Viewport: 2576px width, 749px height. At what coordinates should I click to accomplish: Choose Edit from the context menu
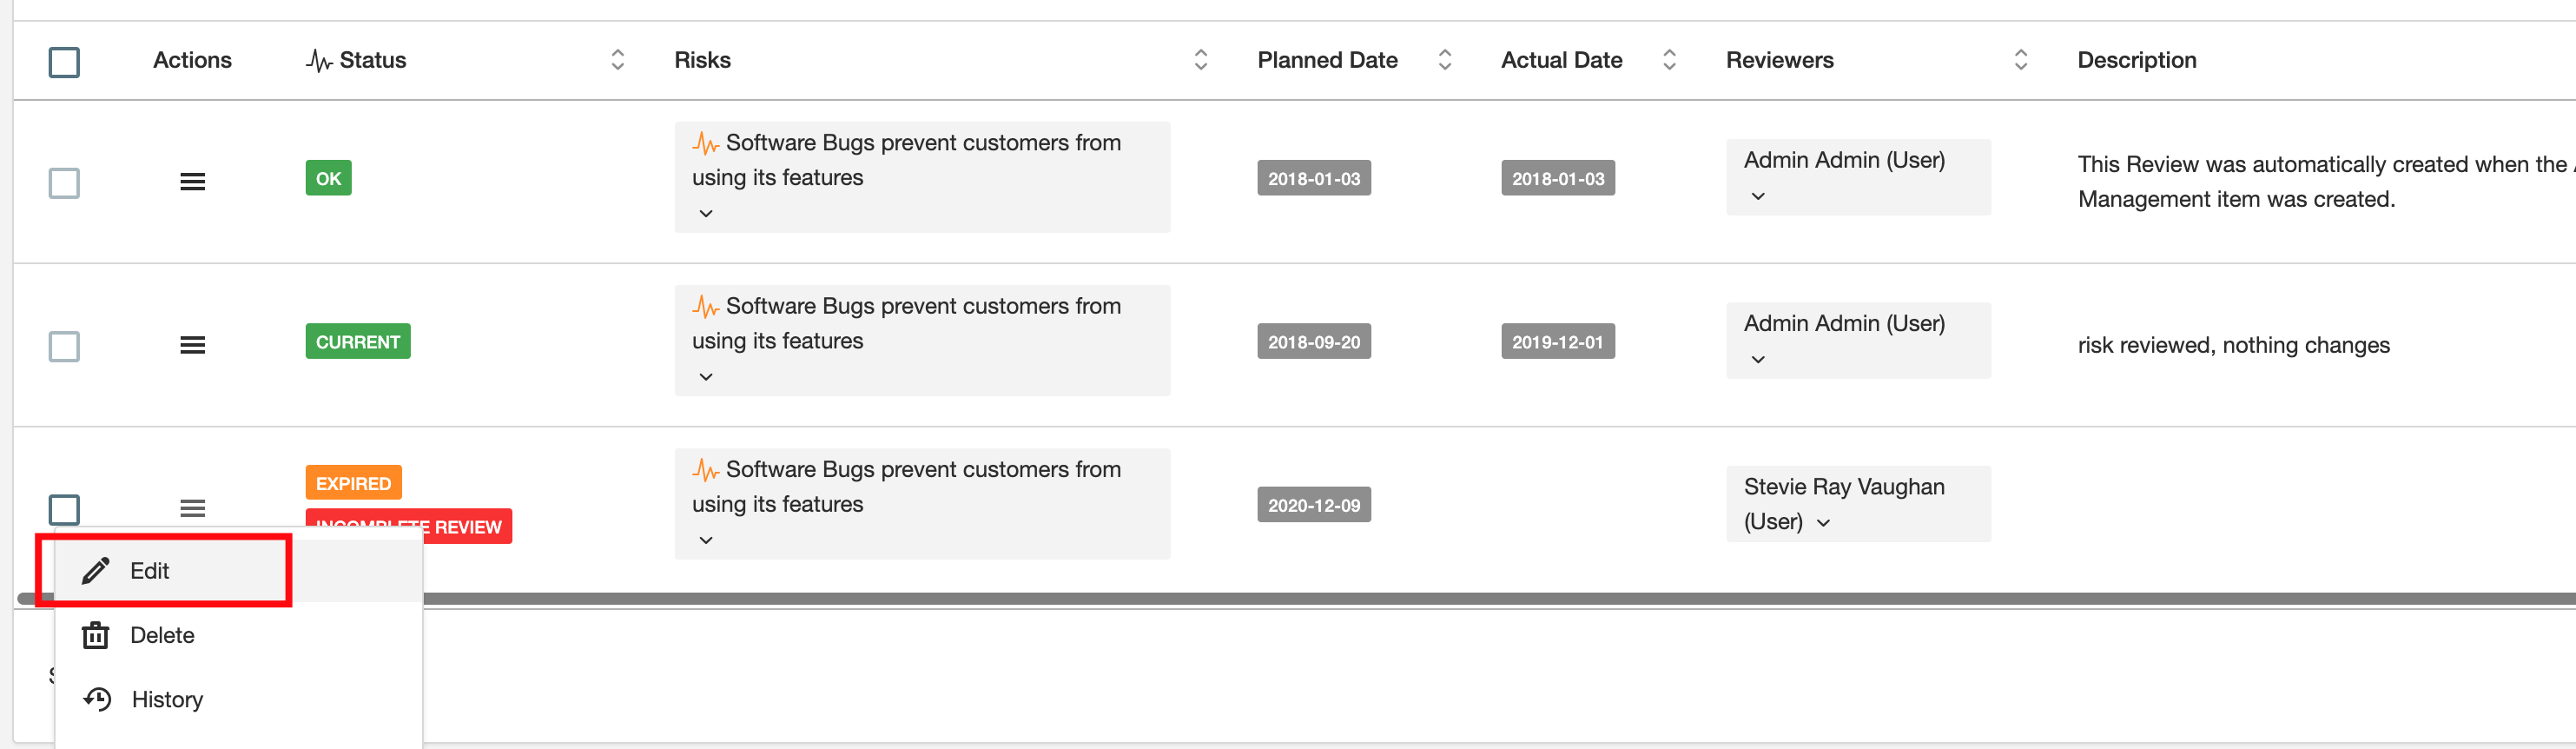pyautogui.click(x=150, y=571)
